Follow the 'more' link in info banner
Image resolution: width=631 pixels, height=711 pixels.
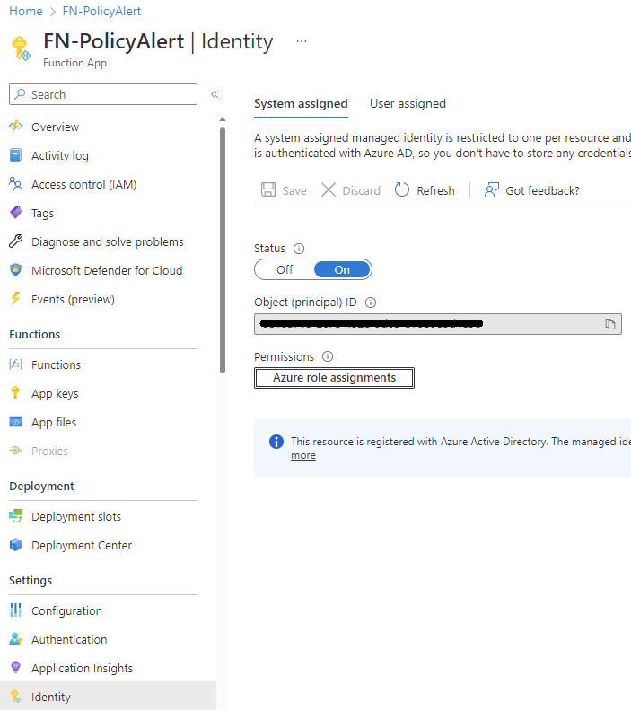303,455
